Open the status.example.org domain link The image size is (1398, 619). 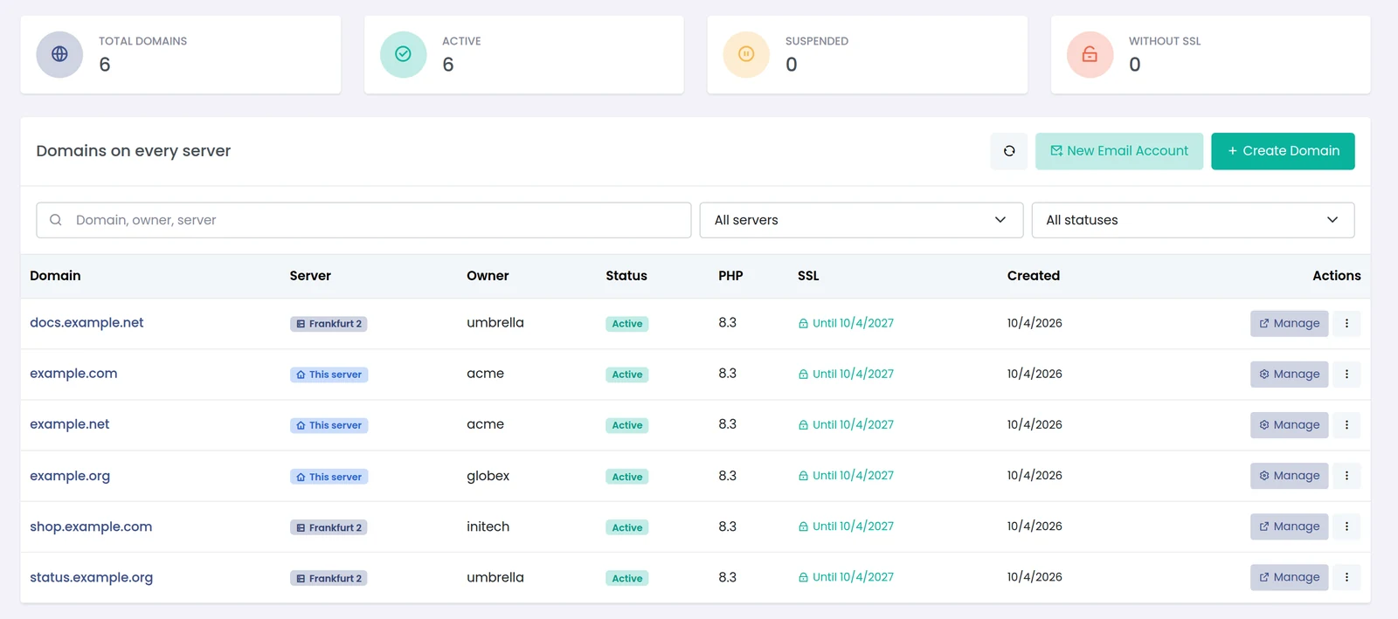[x=92, y=577]
